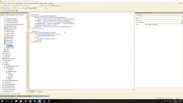This screenshot has height=103, width=183.
Task: Open Chrome from taskbar
Action: click(30, 101)
